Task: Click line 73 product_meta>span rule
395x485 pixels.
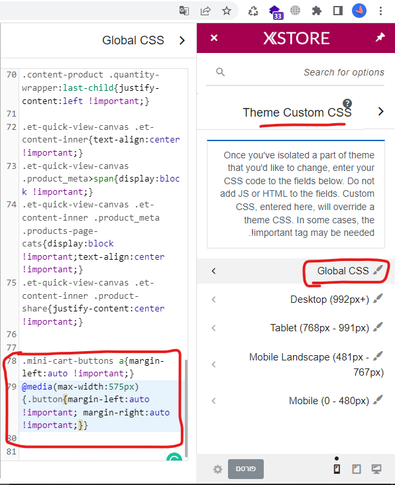Action: (101, 179)
